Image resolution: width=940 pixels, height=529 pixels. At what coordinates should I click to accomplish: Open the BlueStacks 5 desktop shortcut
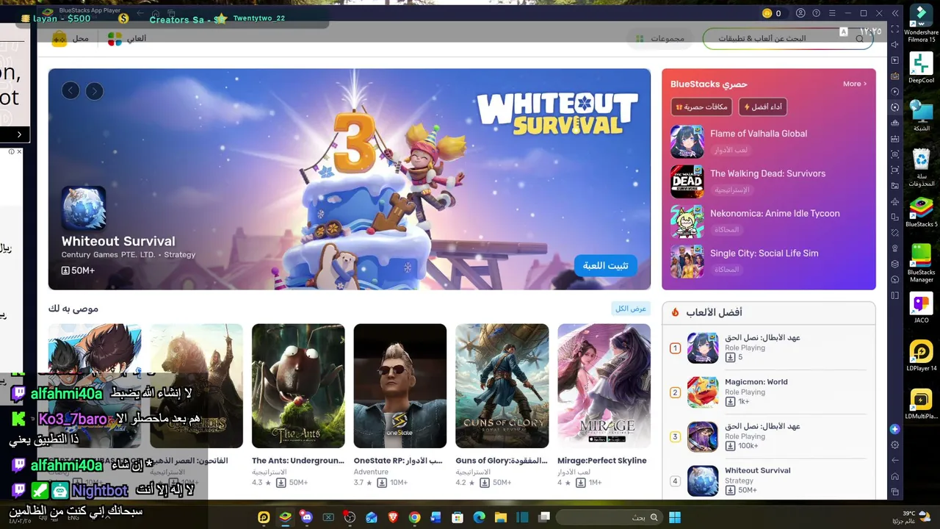921,212
